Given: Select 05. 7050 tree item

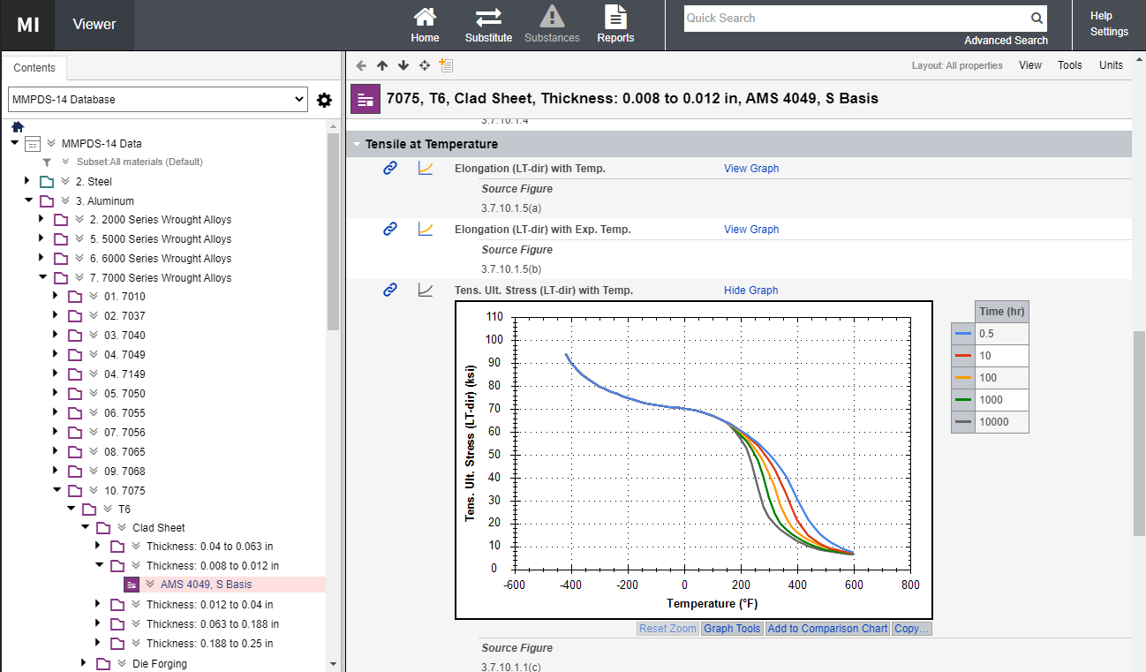Looking at the screenshot, I should pyautogui.click(x=124, y=393).
